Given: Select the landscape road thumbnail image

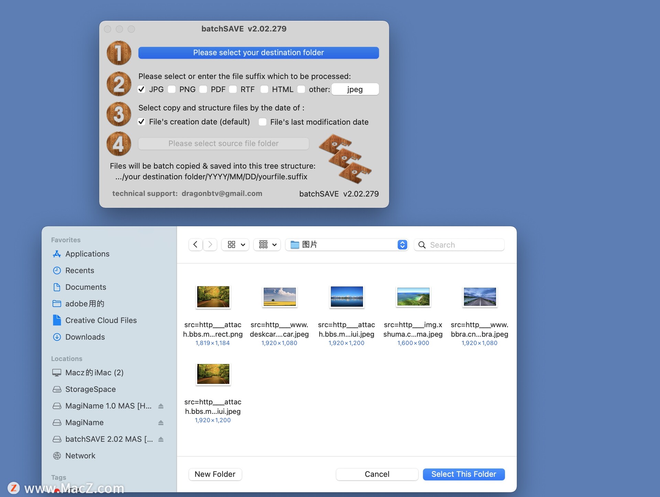Looking at the screenshot, I should click(x=479, y=296).
